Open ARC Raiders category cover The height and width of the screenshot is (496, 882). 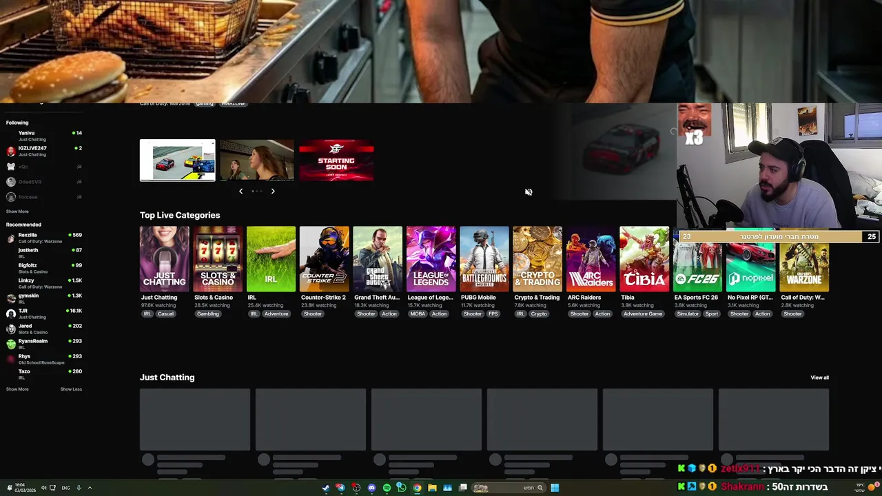[591, 258]
